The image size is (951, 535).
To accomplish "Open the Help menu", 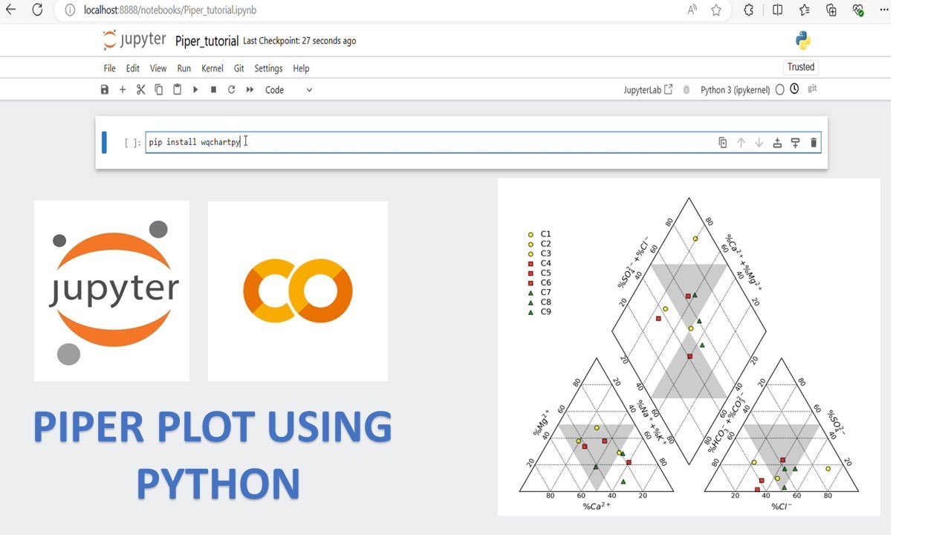I will point(301,68).
